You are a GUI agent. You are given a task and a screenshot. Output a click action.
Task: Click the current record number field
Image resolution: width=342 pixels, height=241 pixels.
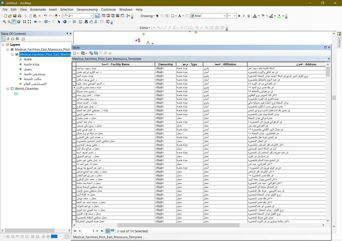click(x=88, y=231)
